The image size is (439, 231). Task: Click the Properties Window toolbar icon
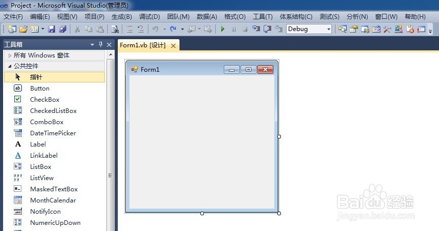point(354,29)
